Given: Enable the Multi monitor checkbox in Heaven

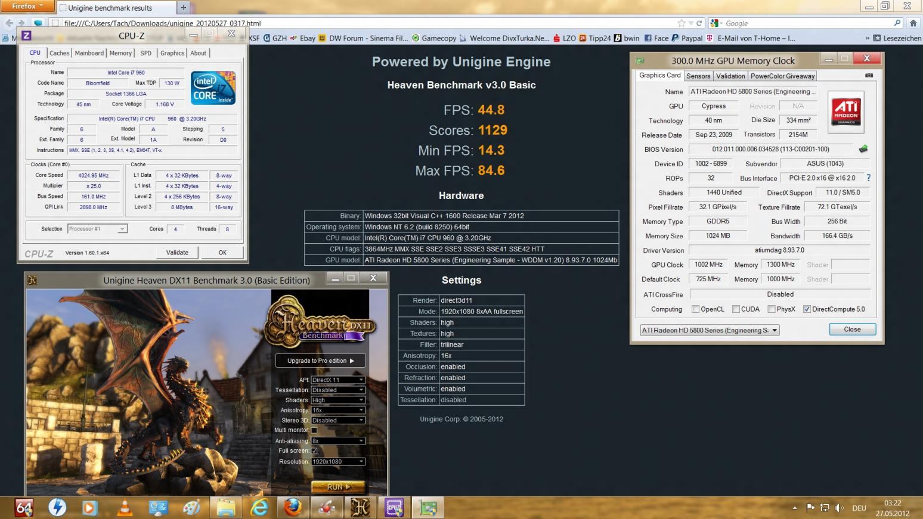Looking at the screenshot, I should [314, 430].
